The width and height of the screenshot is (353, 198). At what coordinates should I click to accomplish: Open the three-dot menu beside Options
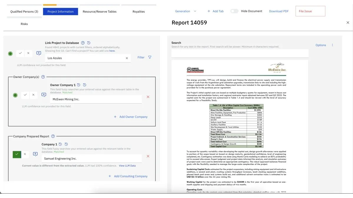click(332, 45)
